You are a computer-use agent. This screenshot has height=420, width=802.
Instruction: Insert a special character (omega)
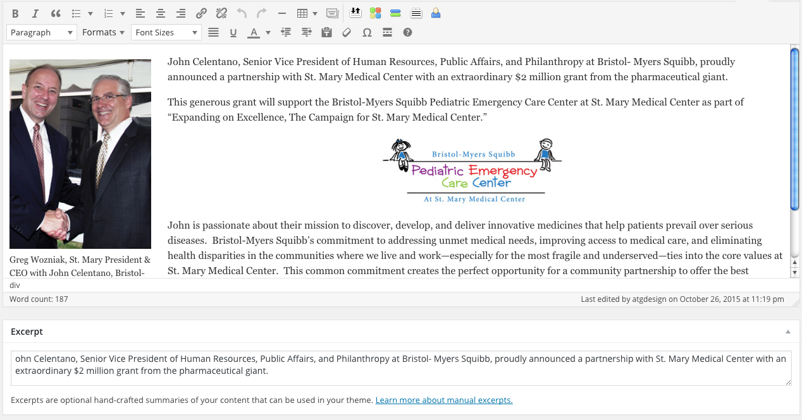(367, 32)
